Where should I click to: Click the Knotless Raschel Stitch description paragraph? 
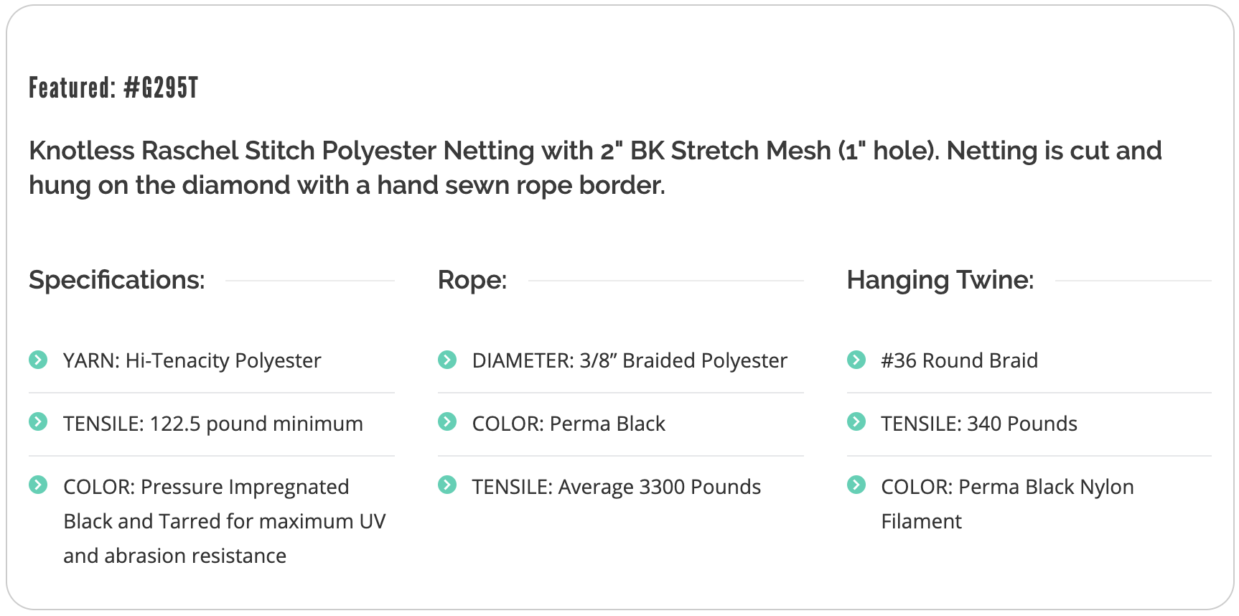(x=595, y=168)
